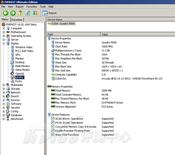Expand the Operating System tree node
Viewport: 175px width, 155px height.
point(3,36)
